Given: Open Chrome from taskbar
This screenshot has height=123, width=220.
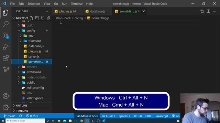Looking at the screenshot, I should (81, 121).
